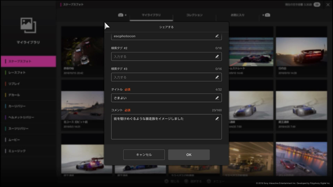Click pencil icon in search tag #3 field

[x=217, y=77]
